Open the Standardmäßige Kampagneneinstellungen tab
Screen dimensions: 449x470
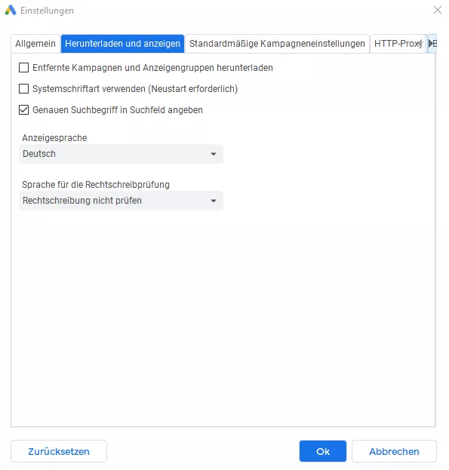click(x=277, y=44)
